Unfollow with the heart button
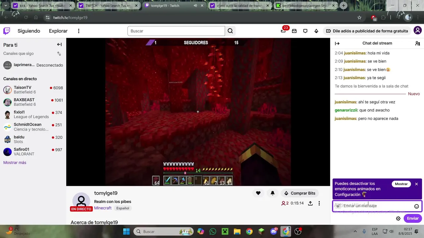 258,193
